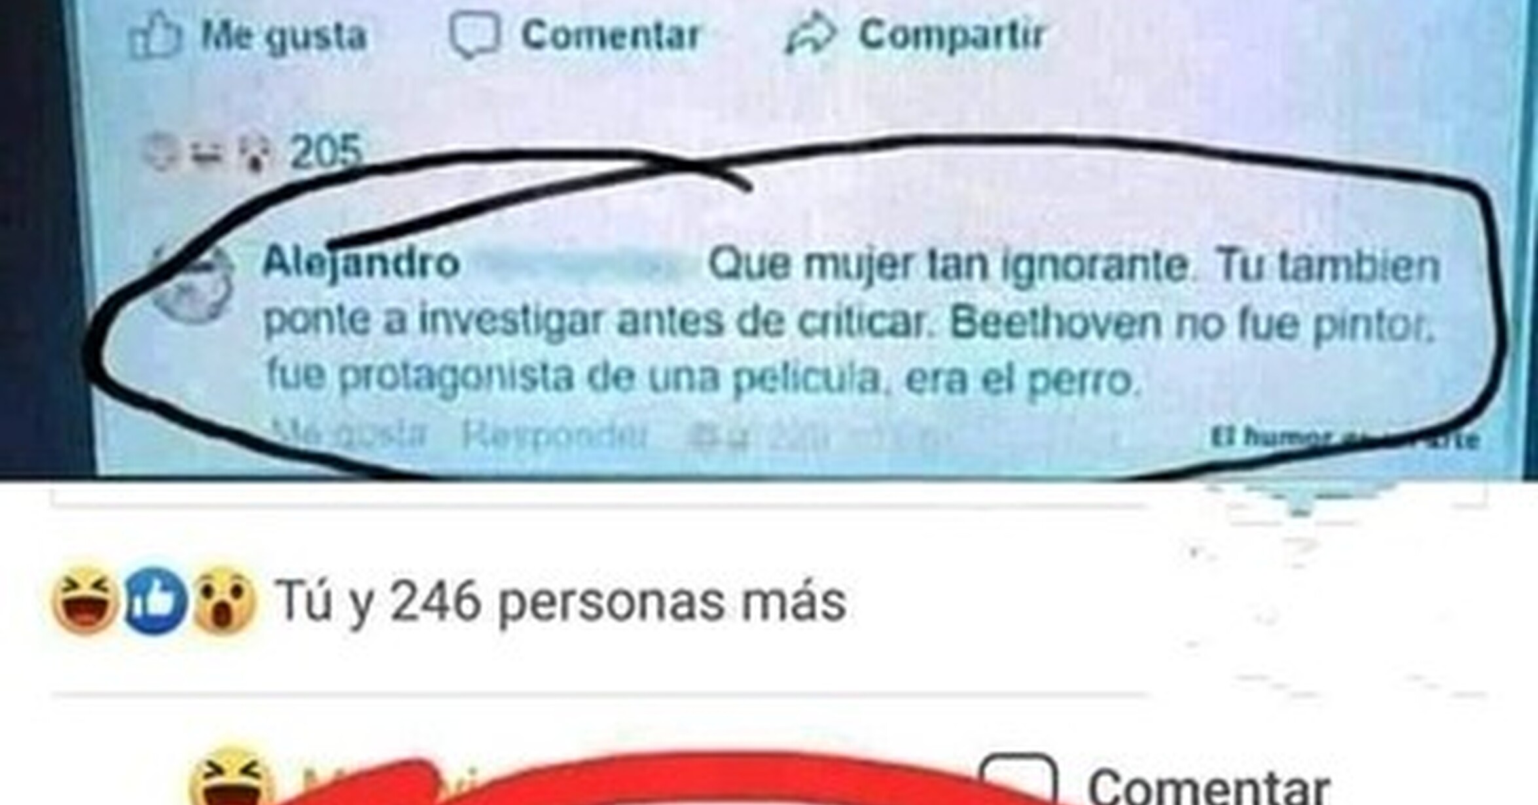Image resolution: width=1538 pixels, height=805 pixels.
Task: Tap the bottom Comentar text button
Action: pyautogui.click(x=1208, y=785)
